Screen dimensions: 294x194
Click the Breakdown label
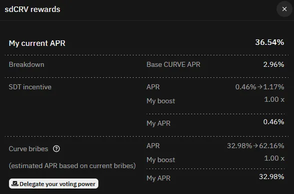[26, 65]
